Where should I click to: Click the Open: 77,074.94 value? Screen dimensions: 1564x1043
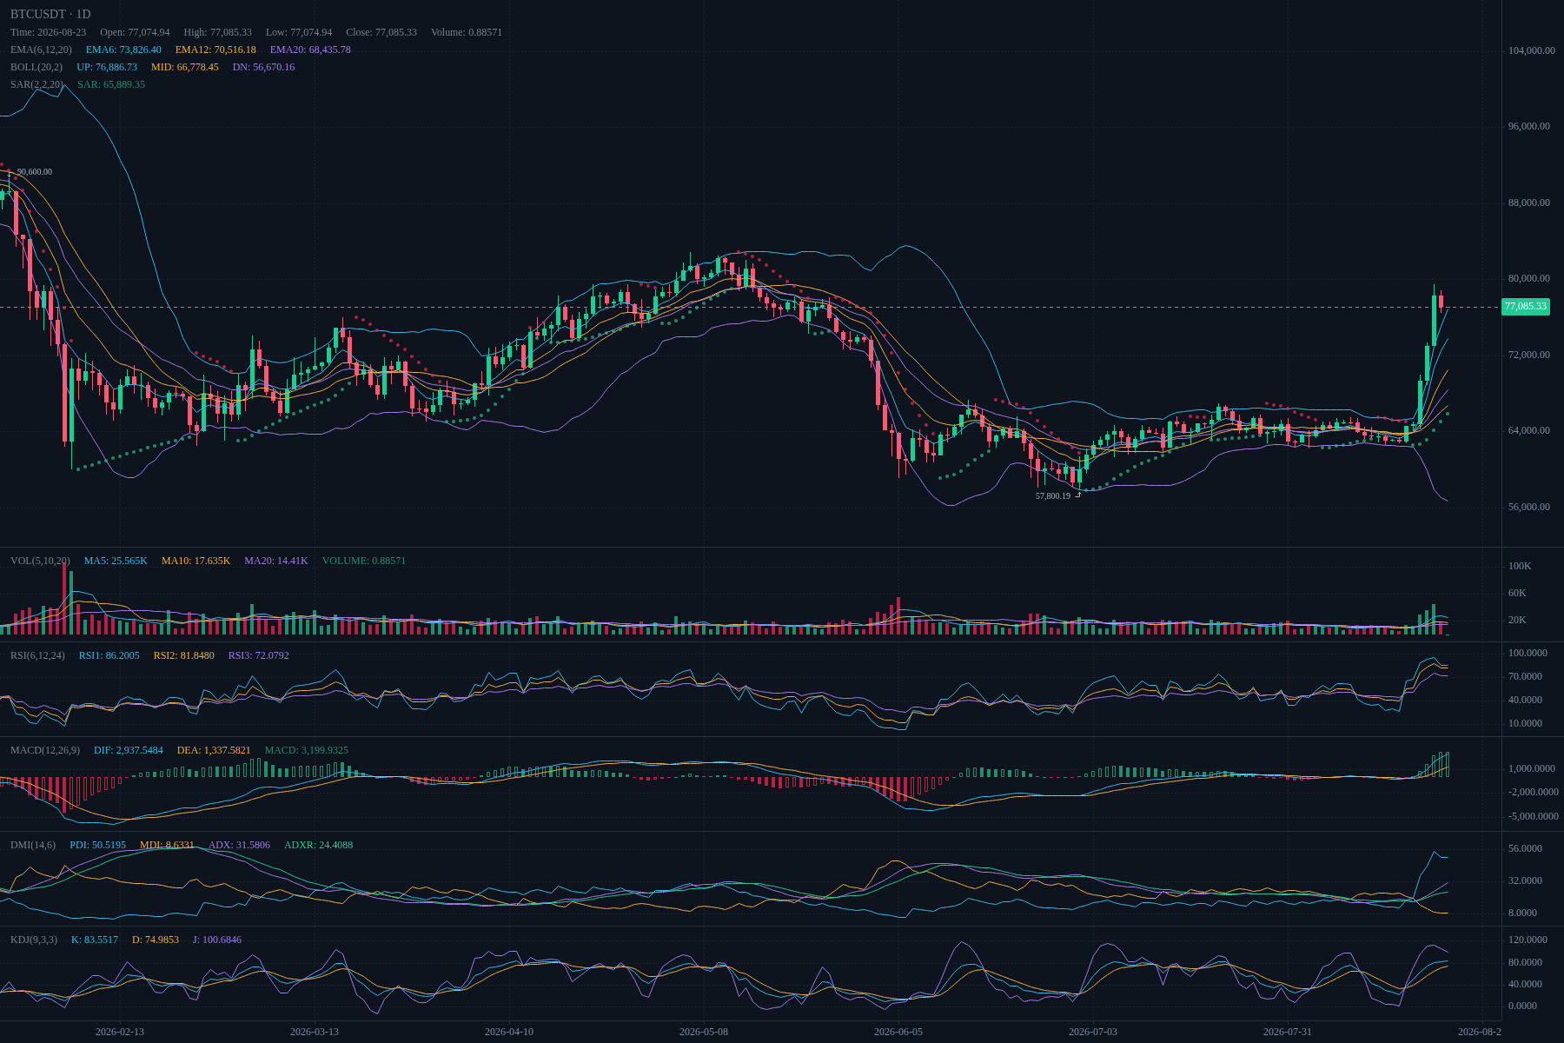click(x=135, y=32)
